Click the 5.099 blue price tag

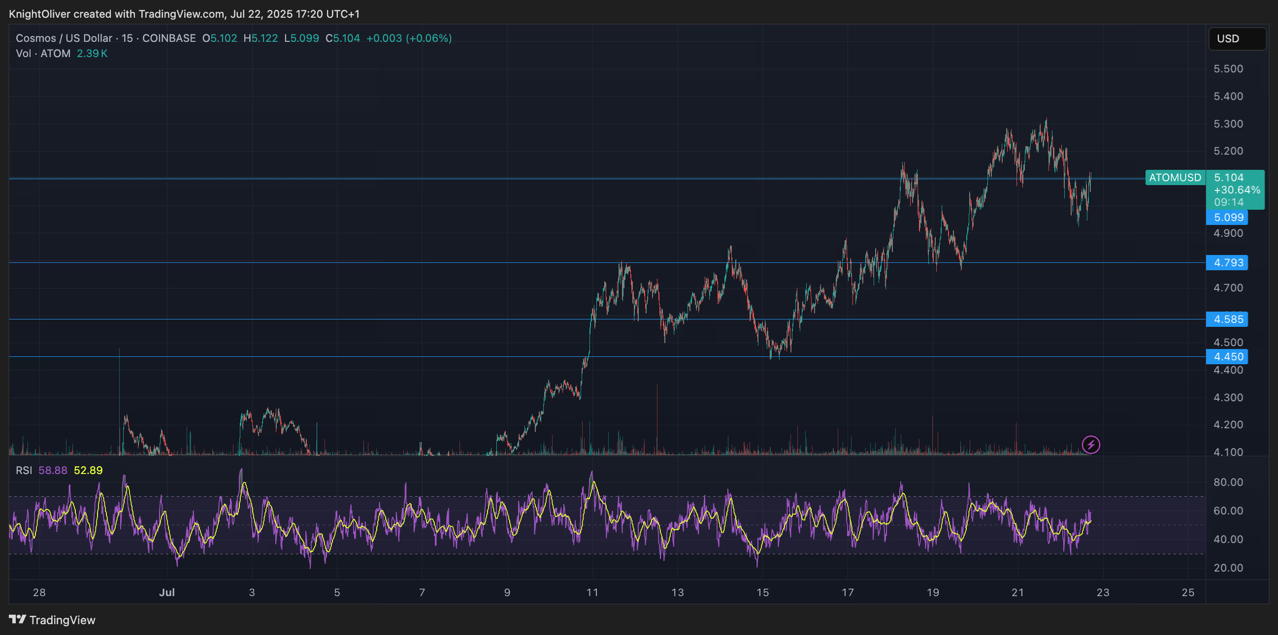coord(1228,217)
